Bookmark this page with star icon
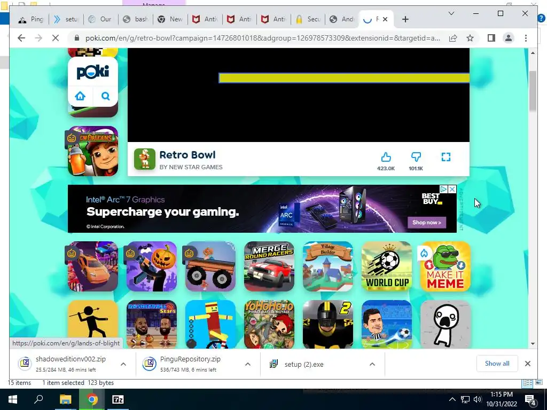This screenshot has height=410, width=547. point(470,38)
